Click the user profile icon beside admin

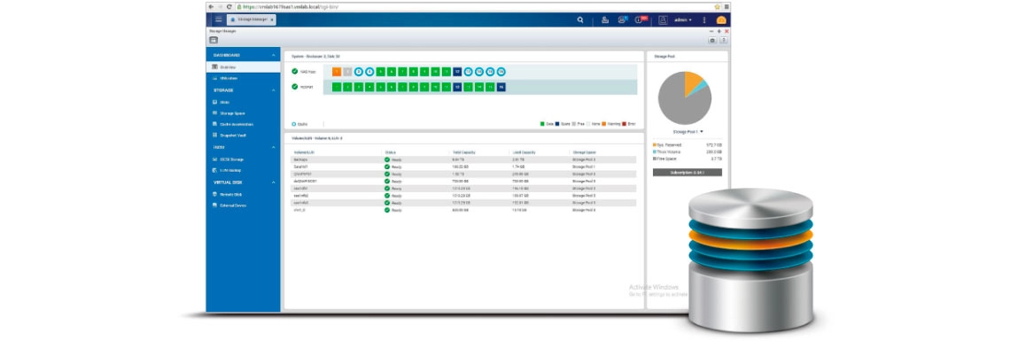[664, 20]
